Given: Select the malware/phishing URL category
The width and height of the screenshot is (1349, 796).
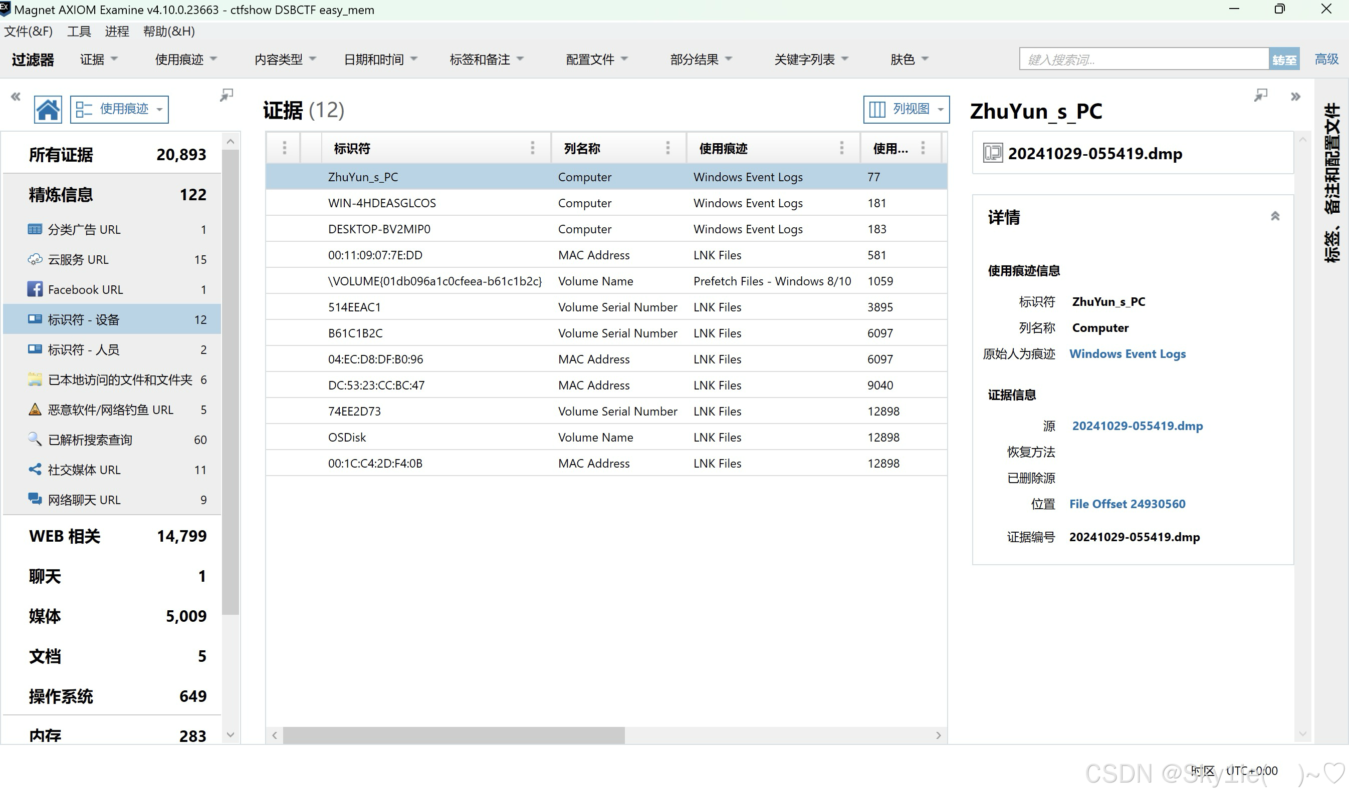Looking at the screenshot, I should [110, 410].
